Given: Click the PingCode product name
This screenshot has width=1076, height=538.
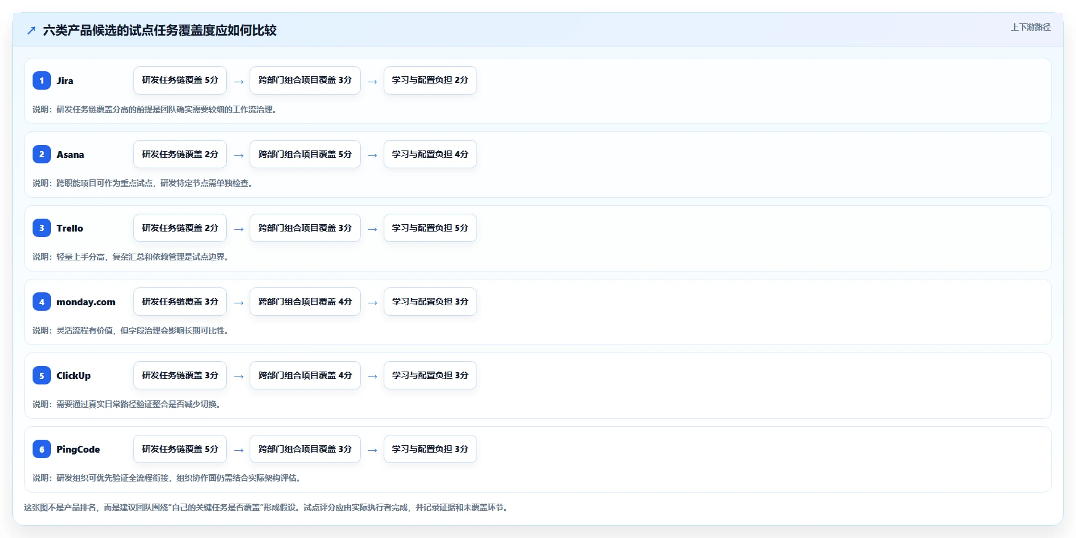Looking at the screenshot, I should pos(78,449).
